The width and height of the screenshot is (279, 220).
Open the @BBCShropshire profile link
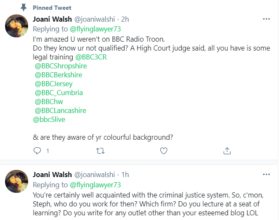(x=61, y=66)
